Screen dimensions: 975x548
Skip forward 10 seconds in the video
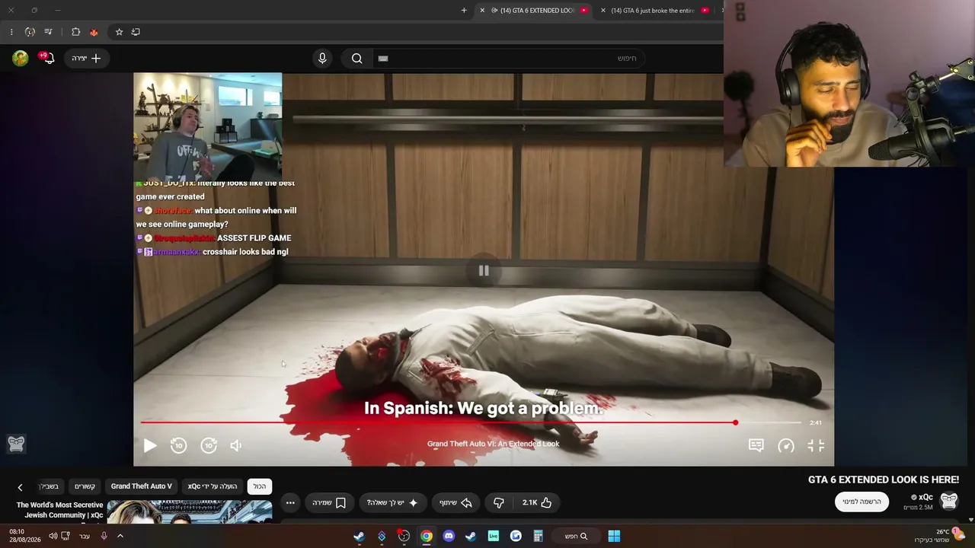[209, 446]
